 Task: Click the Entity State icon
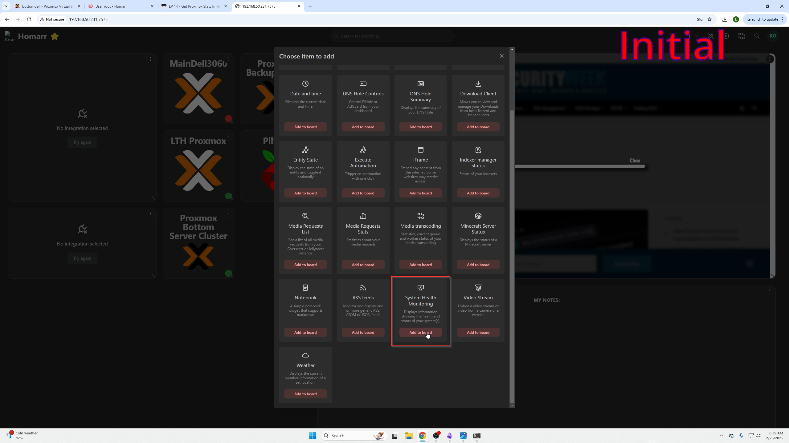coord(305,150)
